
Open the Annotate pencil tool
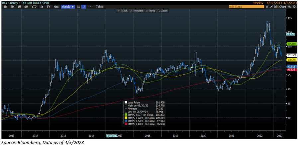(x=137, y=11)
